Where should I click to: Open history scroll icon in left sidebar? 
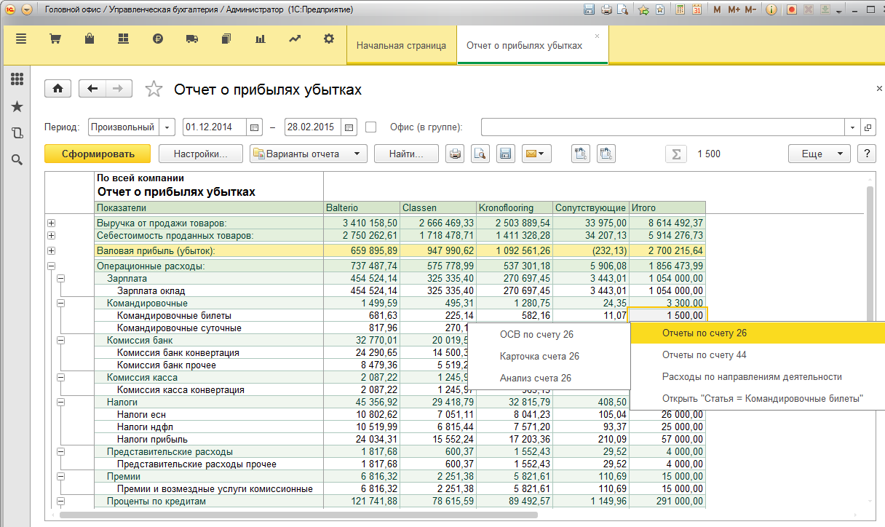[x=17, y=132]
